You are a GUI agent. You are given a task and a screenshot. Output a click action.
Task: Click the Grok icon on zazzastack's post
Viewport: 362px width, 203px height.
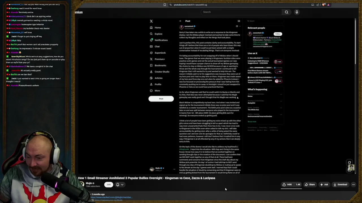tap(237, 26)
